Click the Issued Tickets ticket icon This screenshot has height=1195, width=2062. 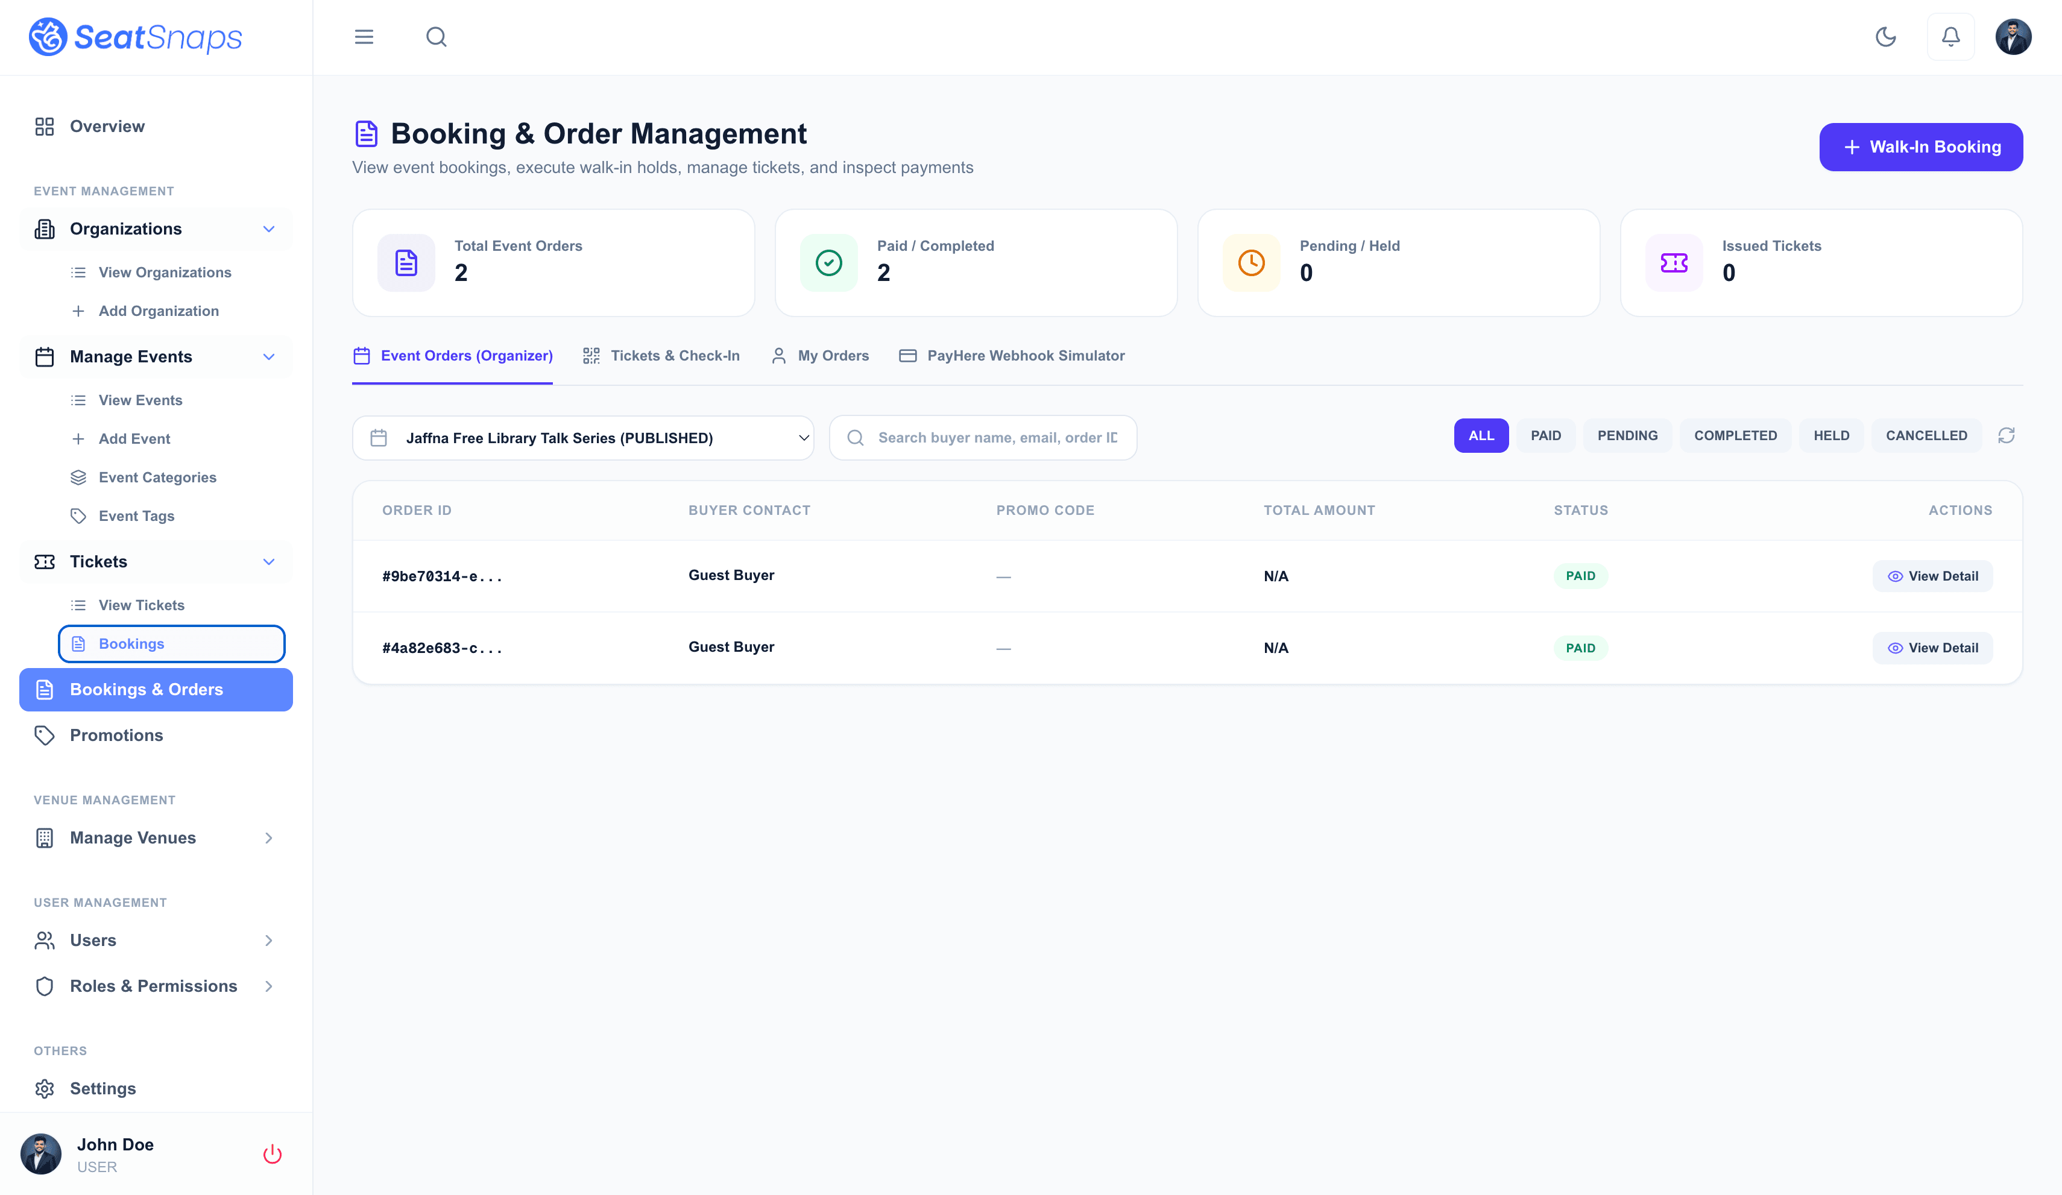tap(1674, 263)
